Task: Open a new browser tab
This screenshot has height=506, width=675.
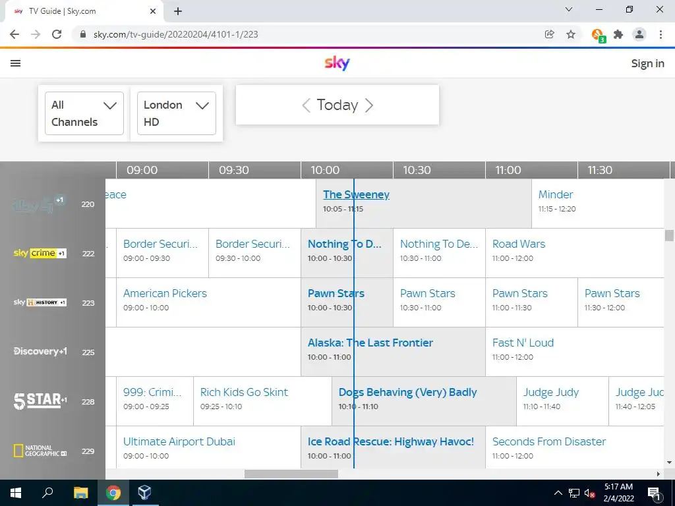Action: point(178,11)
